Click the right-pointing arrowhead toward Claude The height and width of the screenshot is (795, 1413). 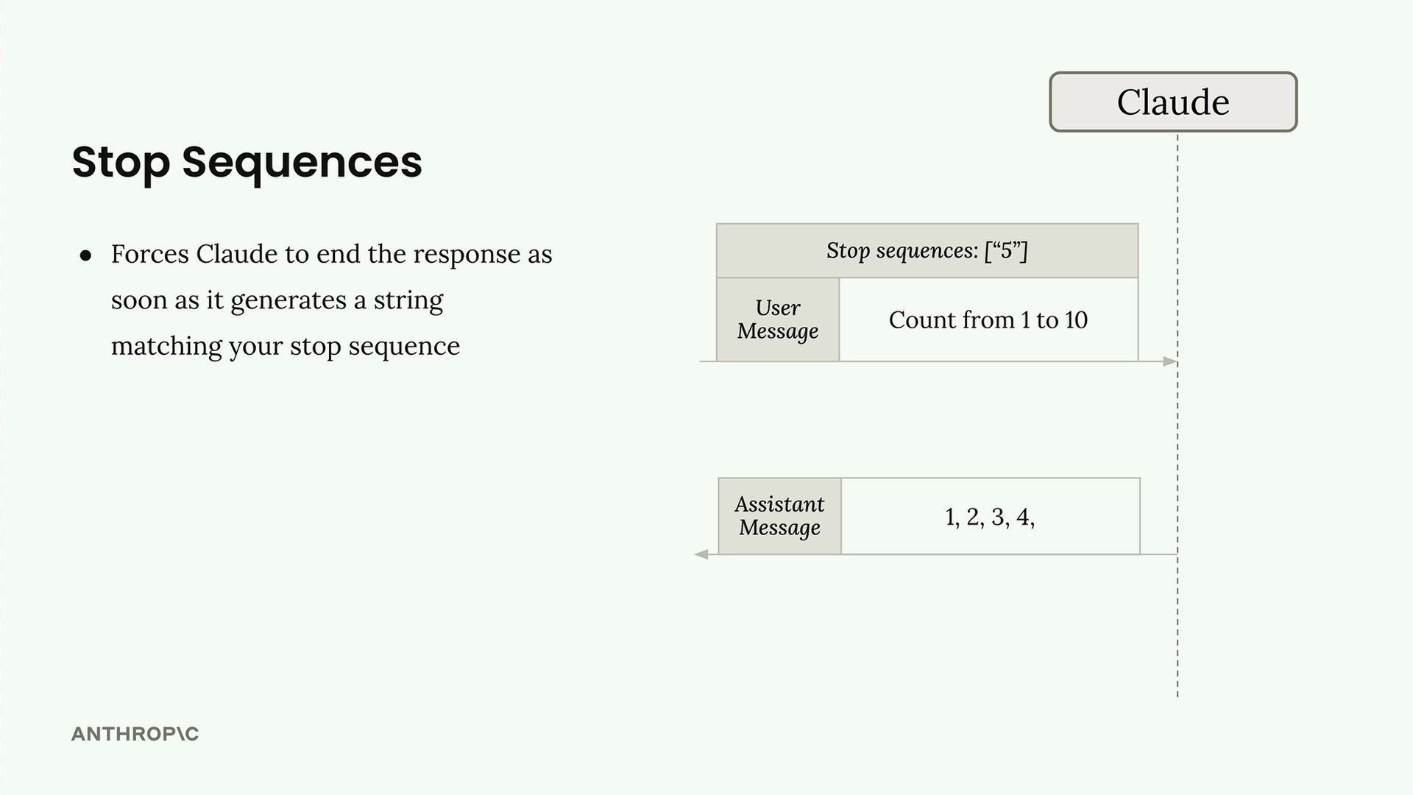(x=1170, y=361)
